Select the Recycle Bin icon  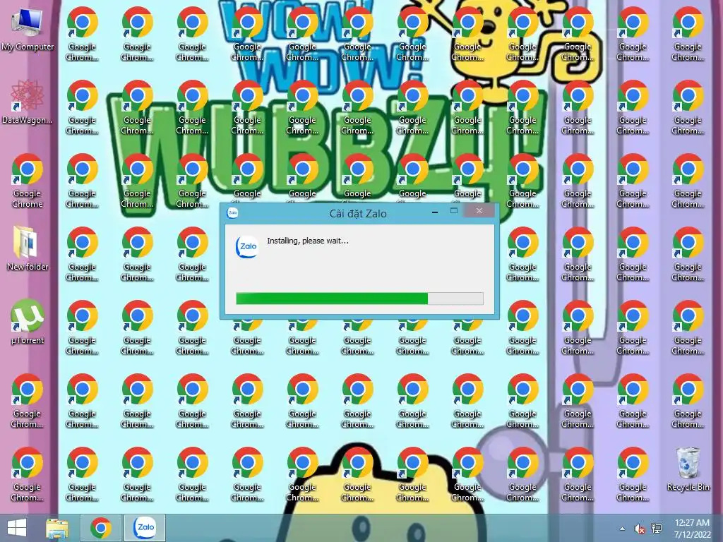(688, 469)
